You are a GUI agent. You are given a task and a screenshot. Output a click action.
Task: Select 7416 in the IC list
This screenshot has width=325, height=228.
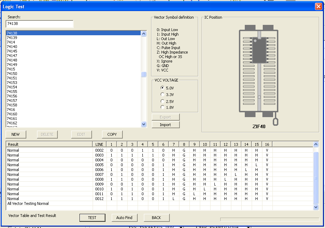(x=74, y=110)
